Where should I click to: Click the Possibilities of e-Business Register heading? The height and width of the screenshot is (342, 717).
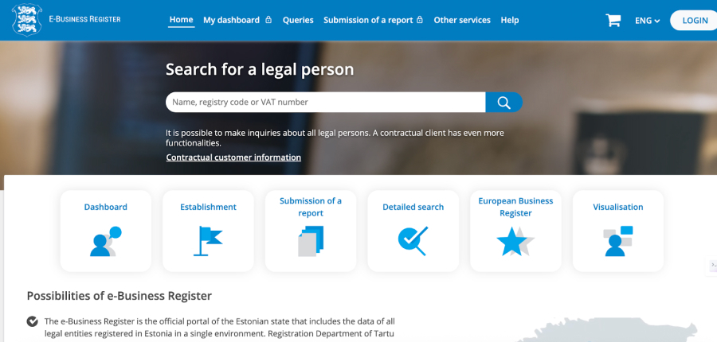pos(119,296)
